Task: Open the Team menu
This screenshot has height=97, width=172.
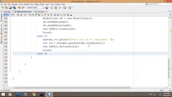Action: (47, 4)
